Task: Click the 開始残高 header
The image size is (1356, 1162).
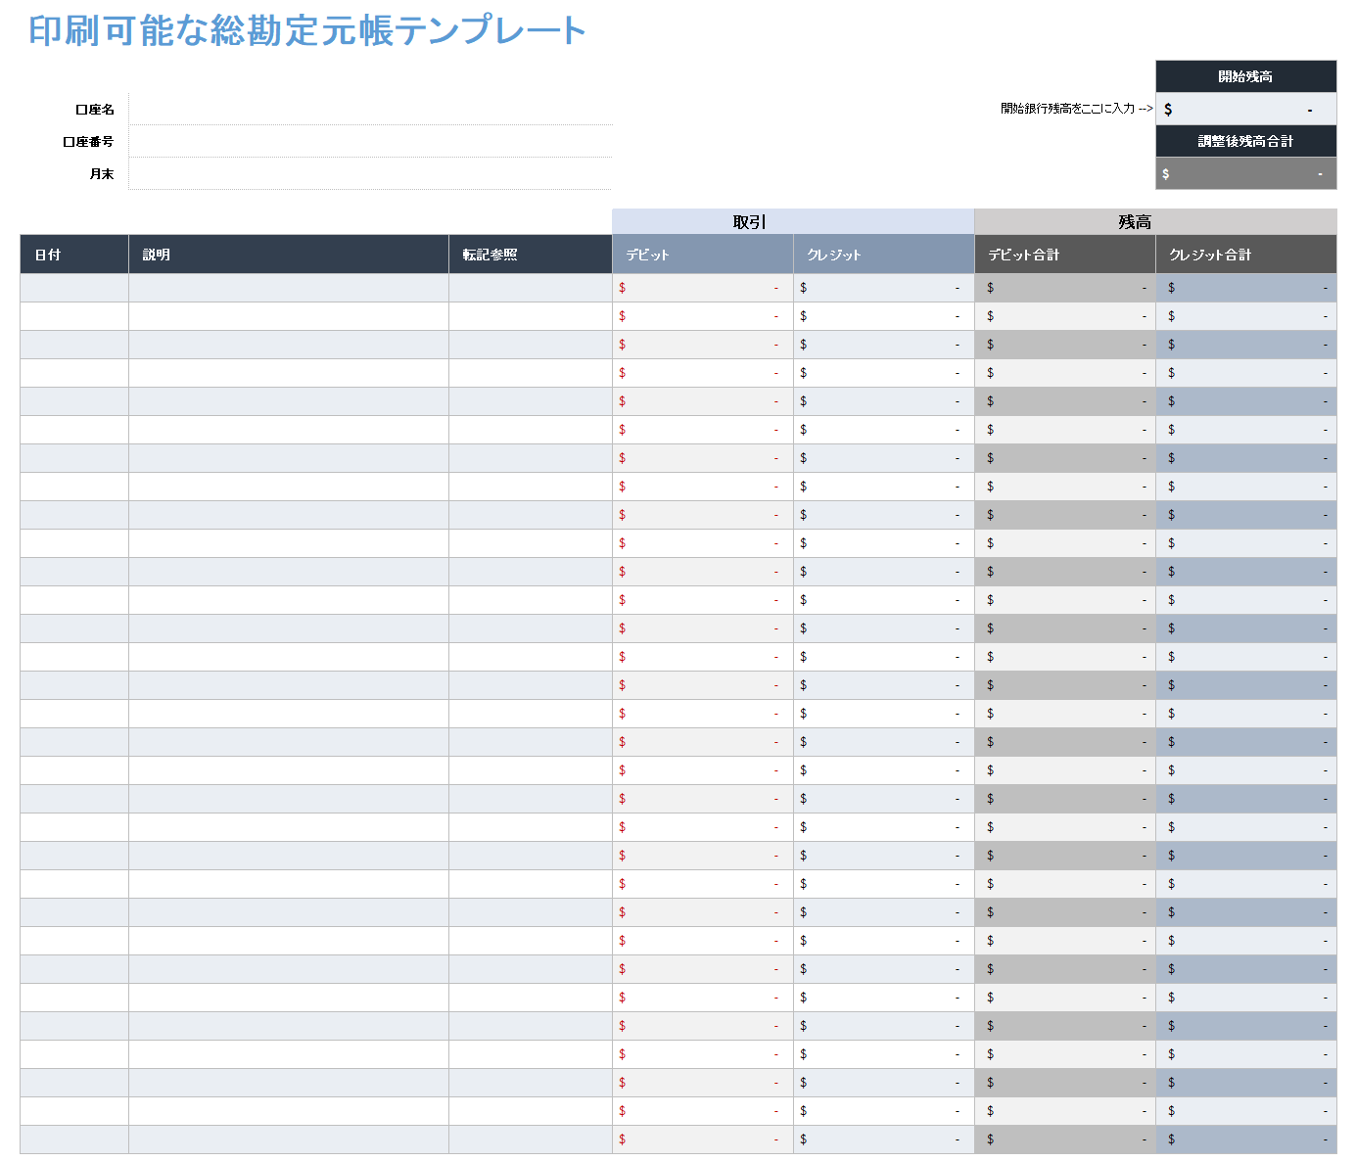Action: [1245, 76]
